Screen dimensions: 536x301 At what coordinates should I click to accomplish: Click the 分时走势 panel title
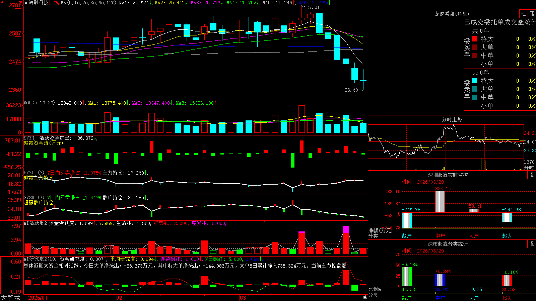(452, 119)
